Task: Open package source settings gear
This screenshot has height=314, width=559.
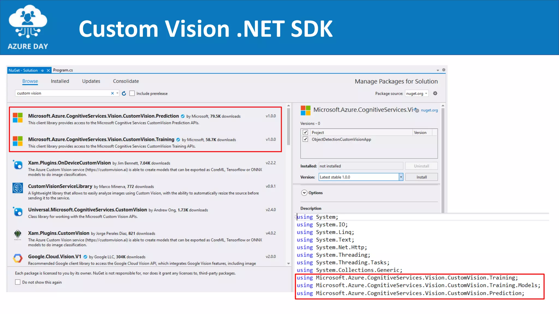Action: click(435, 93)
